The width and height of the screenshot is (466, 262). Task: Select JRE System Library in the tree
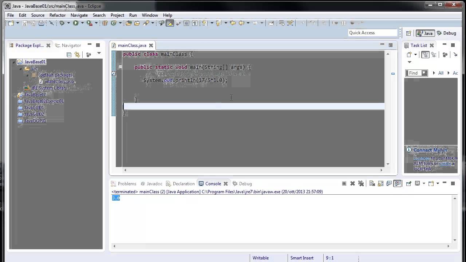click(46, 88)
